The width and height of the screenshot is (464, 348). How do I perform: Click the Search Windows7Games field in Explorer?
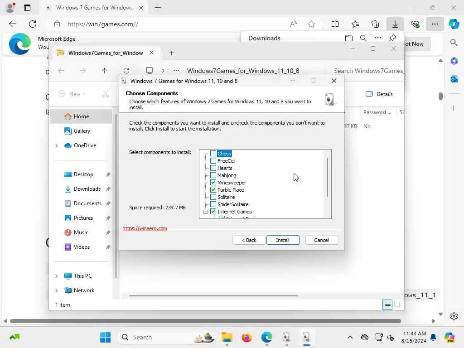(x=368, y=71)
